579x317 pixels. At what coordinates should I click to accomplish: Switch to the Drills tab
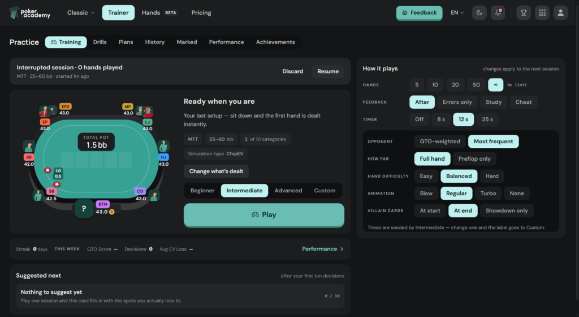[x=100, y=42]
